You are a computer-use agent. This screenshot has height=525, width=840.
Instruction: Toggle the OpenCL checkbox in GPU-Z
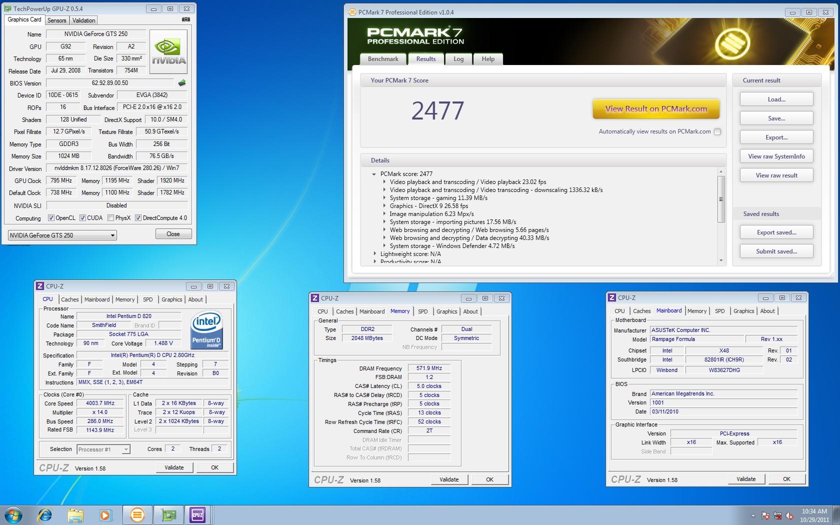51,218
